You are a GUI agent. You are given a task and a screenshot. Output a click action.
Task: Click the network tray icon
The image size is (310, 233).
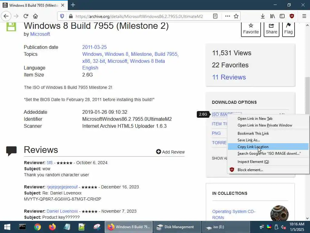point(262,227)
